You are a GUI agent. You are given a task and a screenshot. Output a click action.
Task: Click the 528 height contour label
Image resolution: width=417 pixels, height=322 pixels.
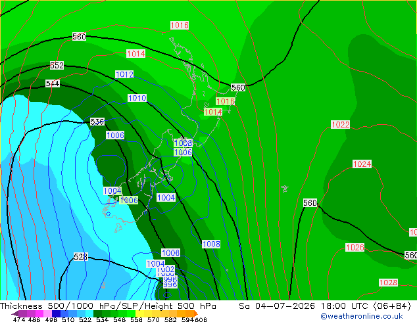coord(80,257)
